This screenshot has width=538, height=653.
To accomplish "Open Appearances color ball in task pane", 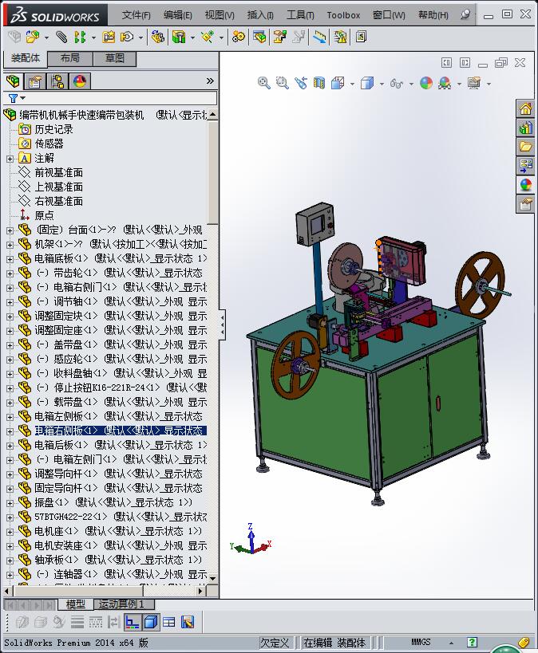I will 525,185.
